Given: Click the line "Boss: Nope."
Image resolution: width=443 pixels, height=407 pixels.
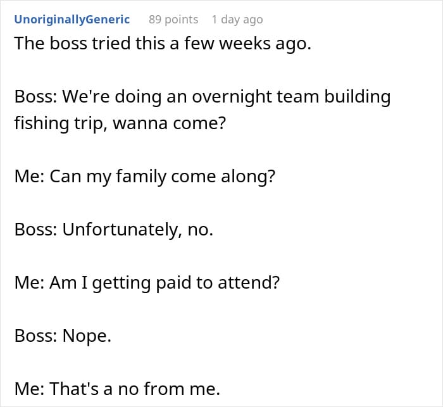Looking at the screenshot, I should (x=63, y=335).
